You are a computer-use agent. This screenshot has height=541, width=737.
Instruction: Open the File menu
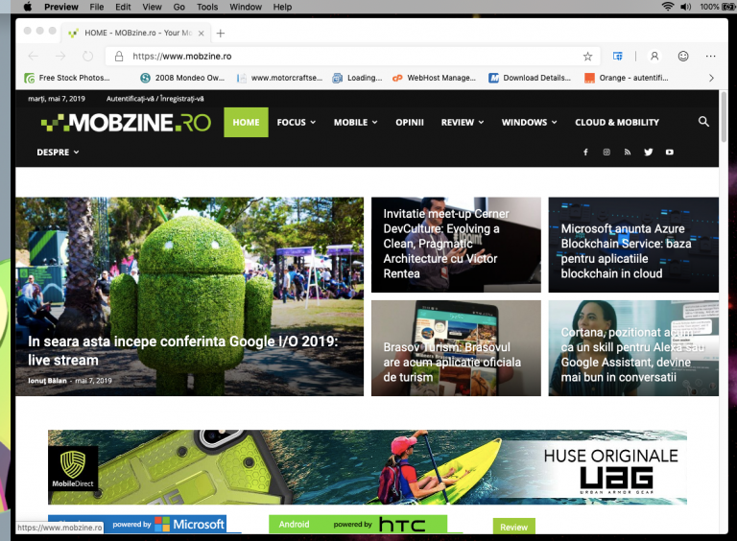[x=97, y=7]
